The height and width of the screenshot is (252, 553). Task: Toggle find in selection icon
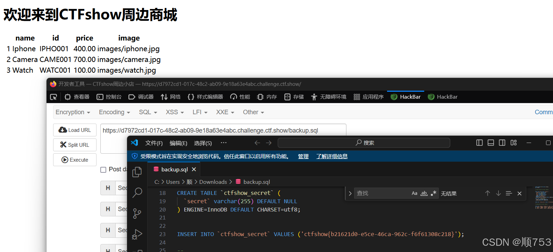coord(509,193)
